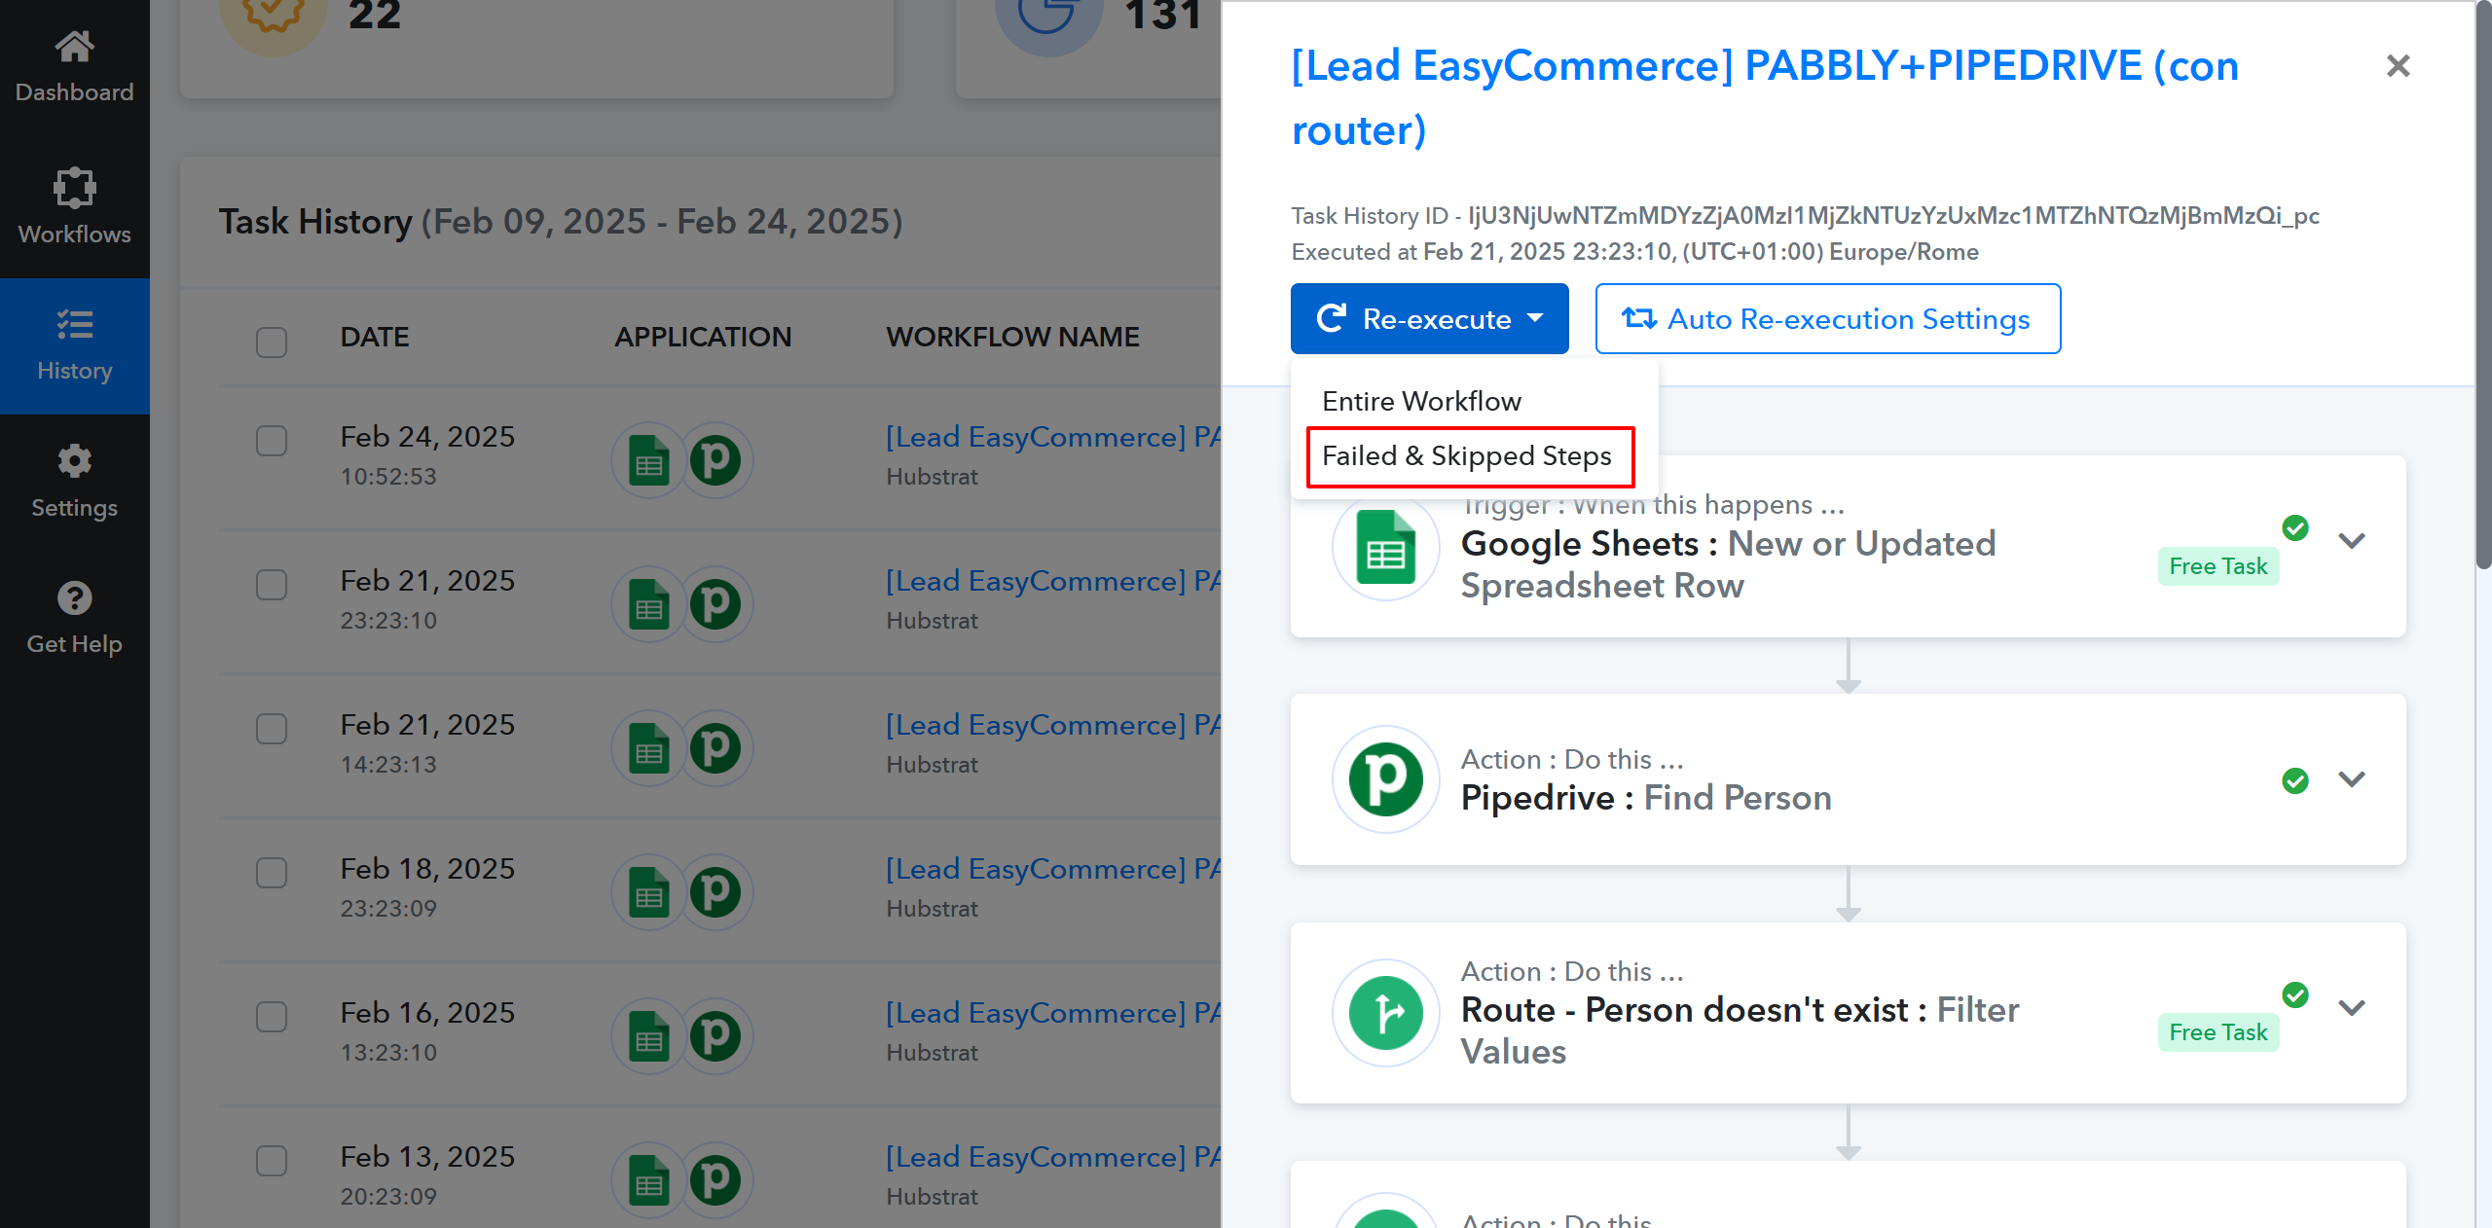Open the Settings gear icon

point(74,461)
